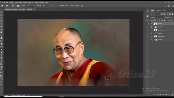Select the Spot Healing Brush tool
Image resolution: width=174 pixels, height=98 pixels.
pyautogui.click(x=1, y=32)
